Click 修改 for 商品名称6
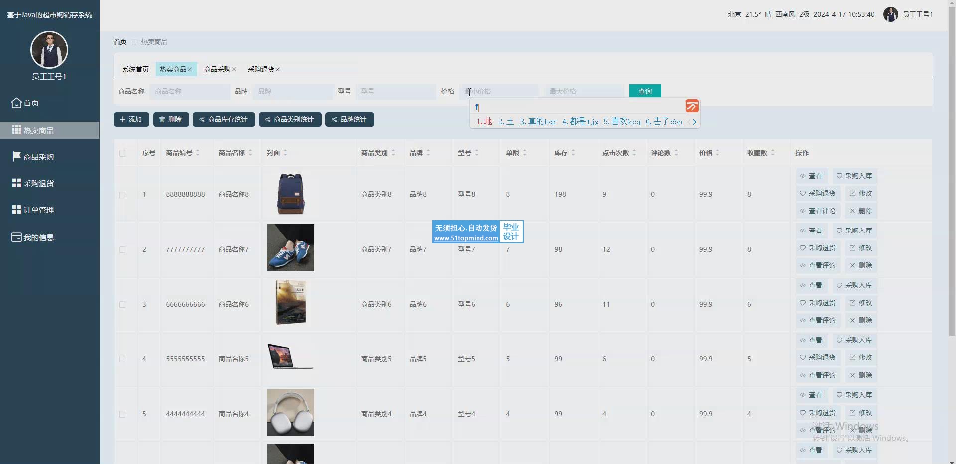 pos(861,303)
